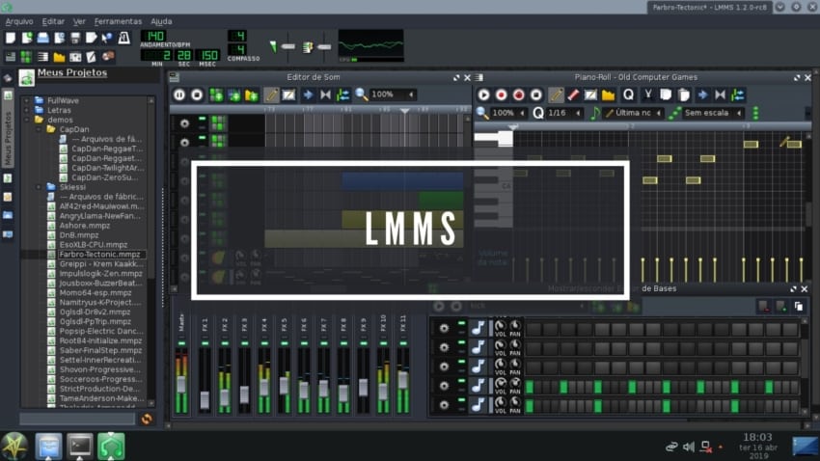This screenshot has width=820, height=461.
Task: Click the metronome icon in main toolbar
Action: point(123,39)
